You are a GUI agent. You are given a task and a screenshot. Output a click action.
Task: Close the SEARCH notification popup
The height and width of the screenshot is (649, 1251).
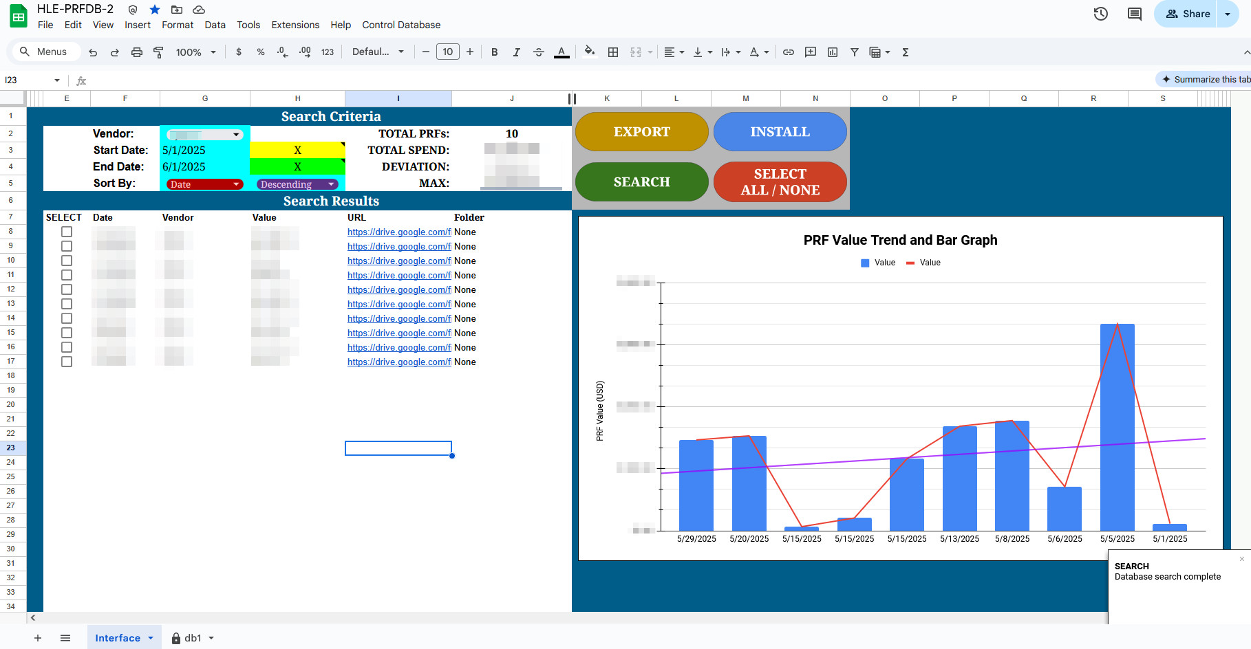(x=1242, y=559)
